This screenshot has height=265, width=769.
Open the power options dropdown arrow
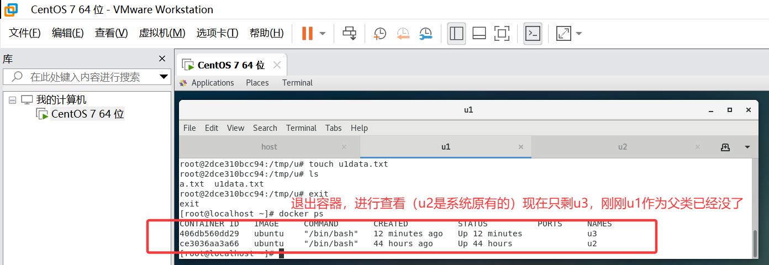pos(323,33)
